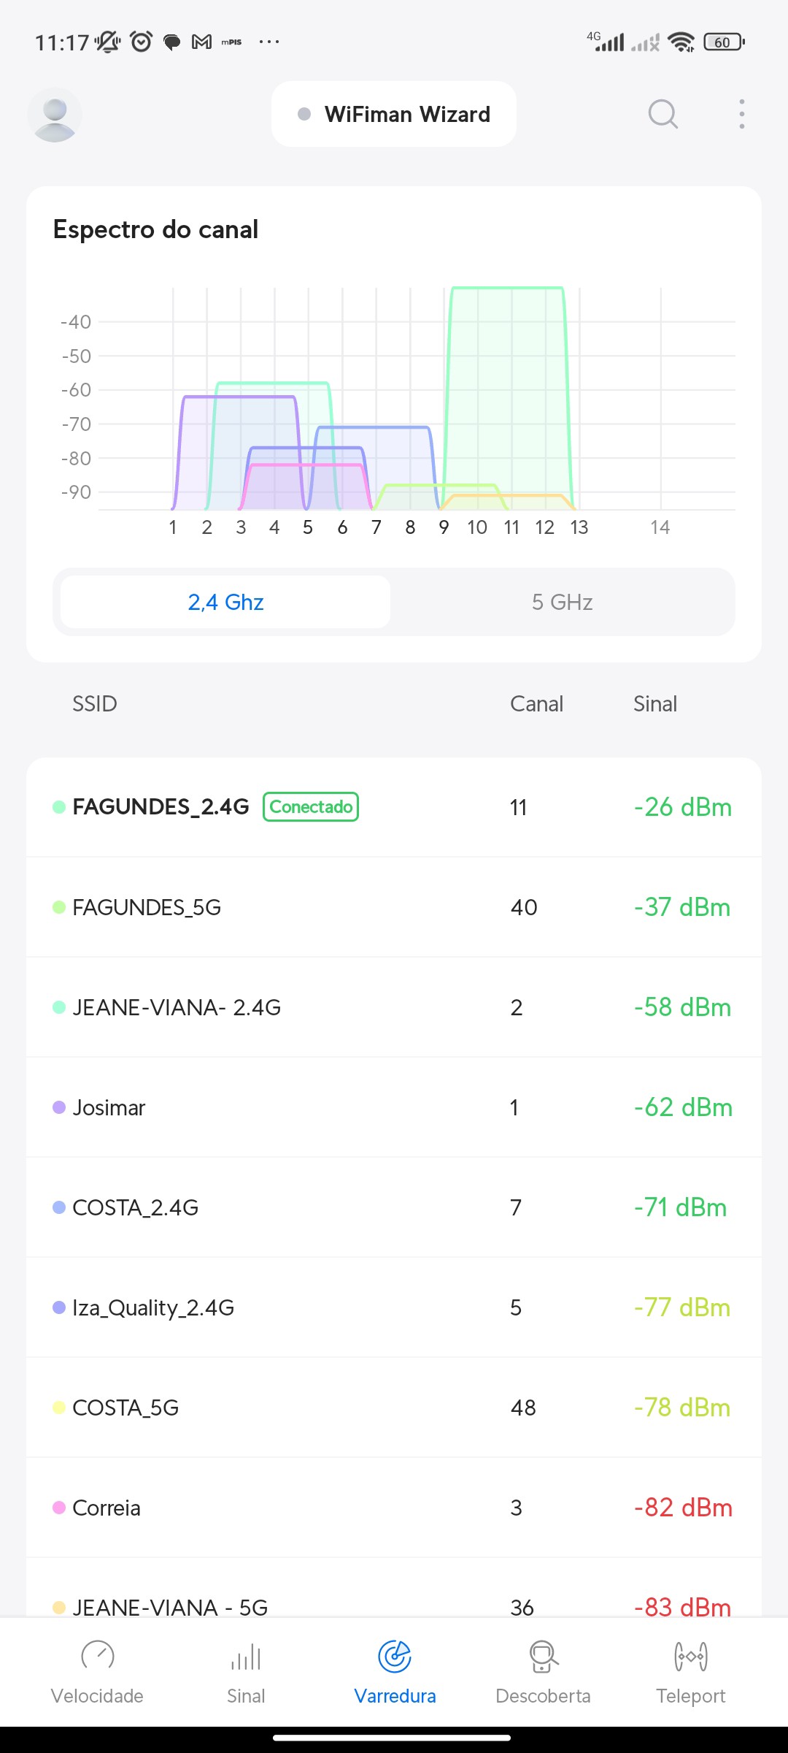Click the purple Josimar color dot
Screen dimensions: 788x1753
(59, 1107)
